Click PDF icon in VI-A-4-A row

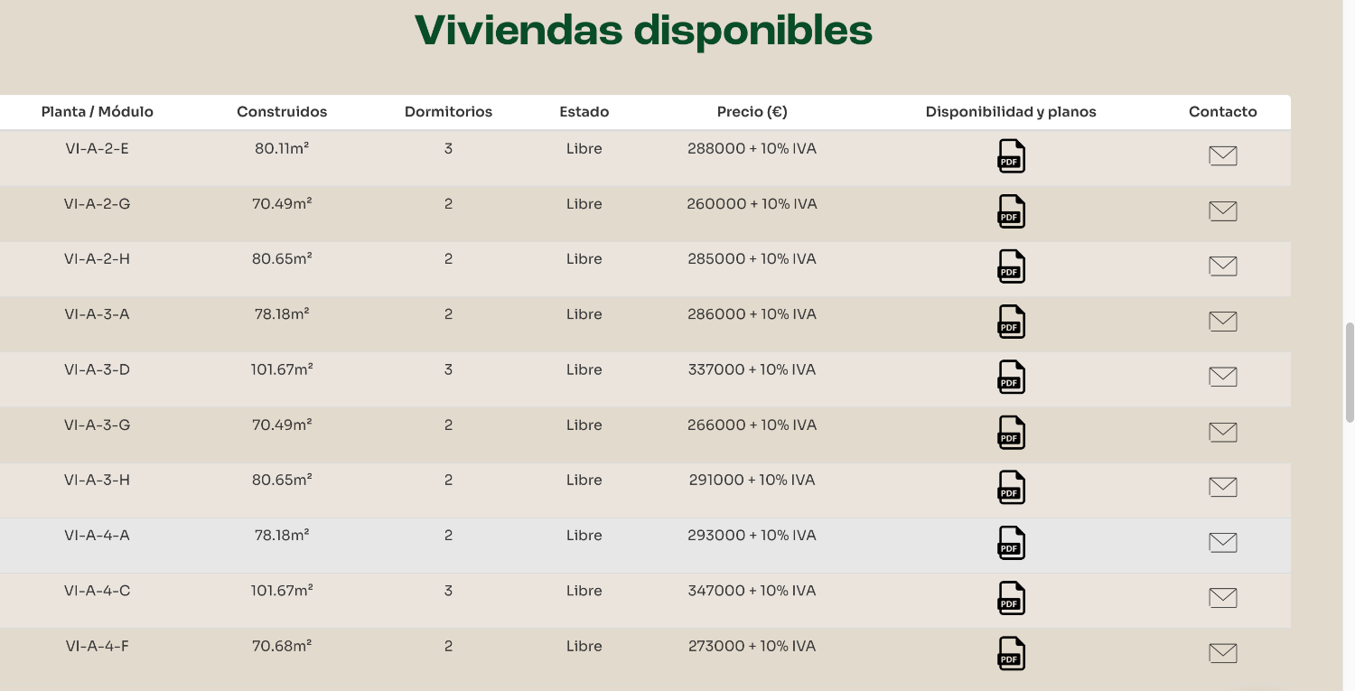1011,543
